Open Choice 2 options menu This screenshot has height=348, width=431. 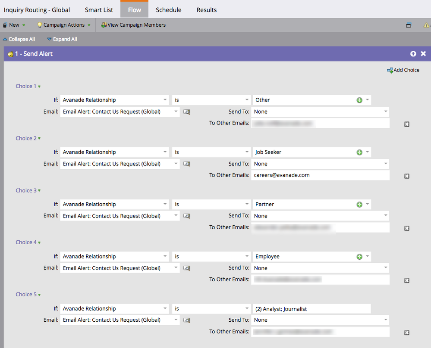pyautogui.click(x=39, y=138)
